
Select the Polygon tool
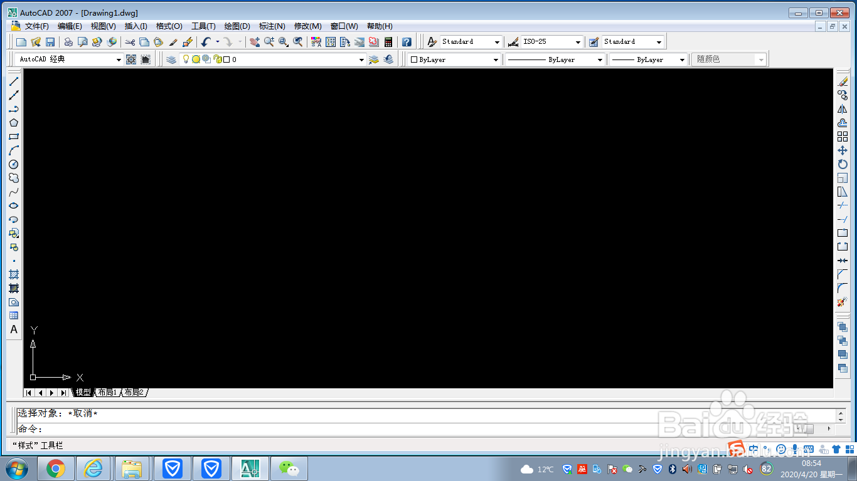(14, 123)
